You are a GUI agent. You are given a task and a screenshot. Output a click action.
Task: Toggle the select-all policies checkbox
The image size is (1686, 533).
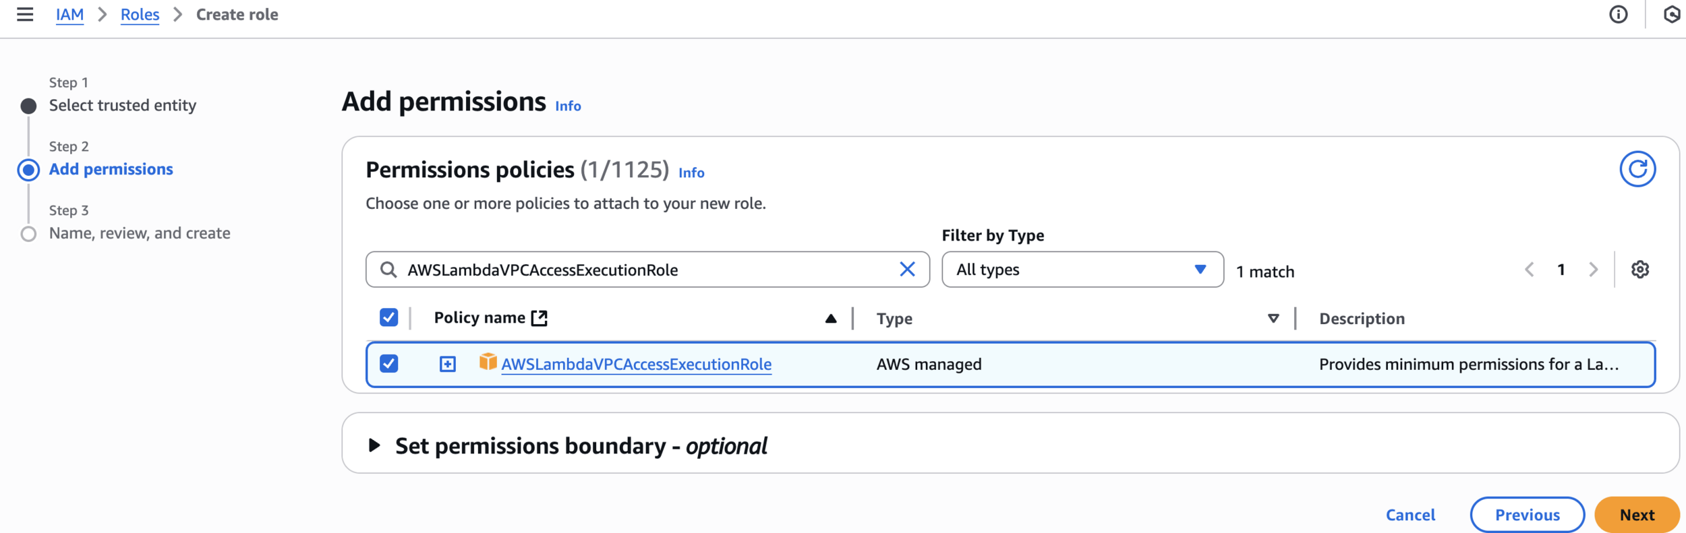(388, 317)
